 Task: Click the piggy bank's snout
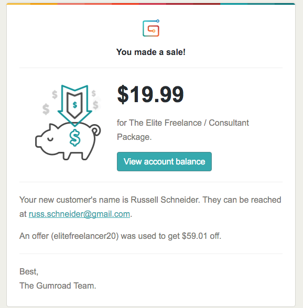pyautogui.click(x=39, y=141)
